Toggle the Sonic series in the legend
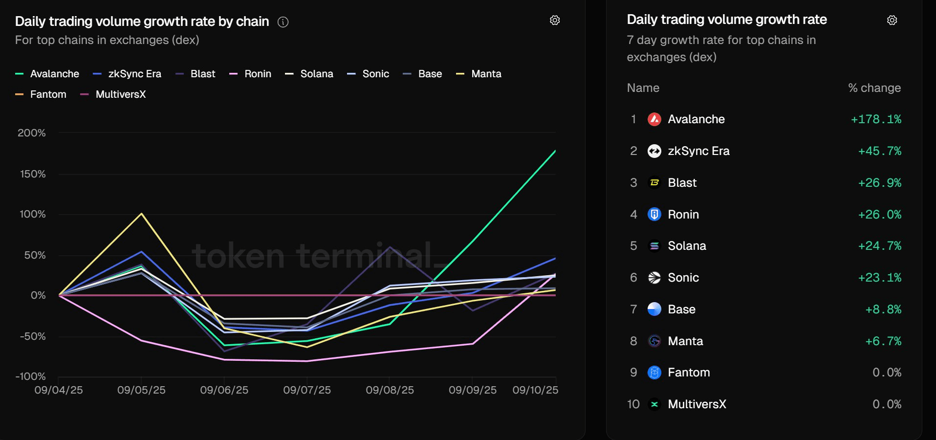 click(x=368, y=74)
